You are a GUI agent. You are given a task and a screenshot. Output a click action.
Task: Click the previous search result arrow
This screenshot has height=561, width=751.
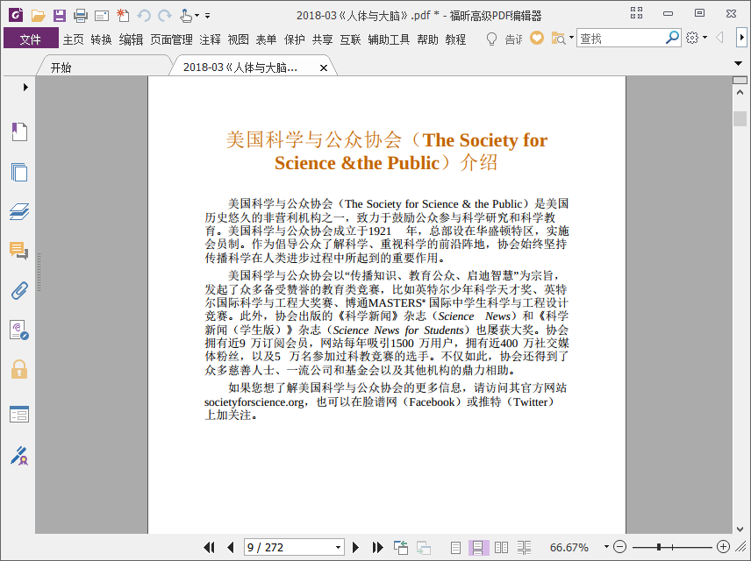[719, 38]
